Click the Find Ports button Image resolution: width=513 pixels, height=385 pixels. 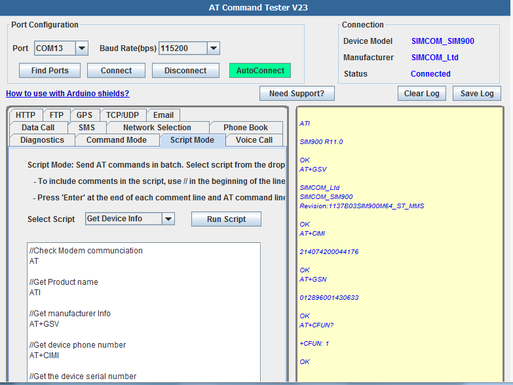pyautogui.click(x=50, y=71)
